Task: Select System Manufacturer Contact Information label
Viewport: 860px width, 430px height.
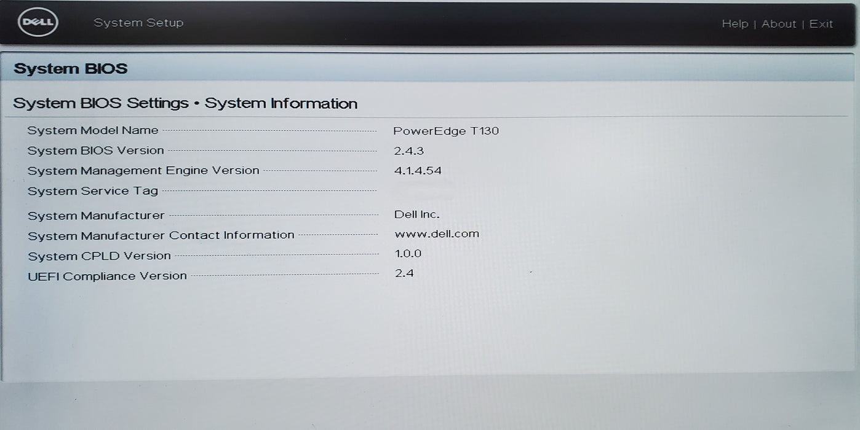Action: [x=161, y=235]
